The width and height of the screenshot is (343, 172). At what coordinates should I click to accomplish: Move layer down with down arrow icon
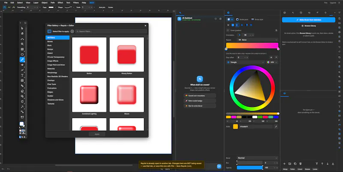pos(328,164)
